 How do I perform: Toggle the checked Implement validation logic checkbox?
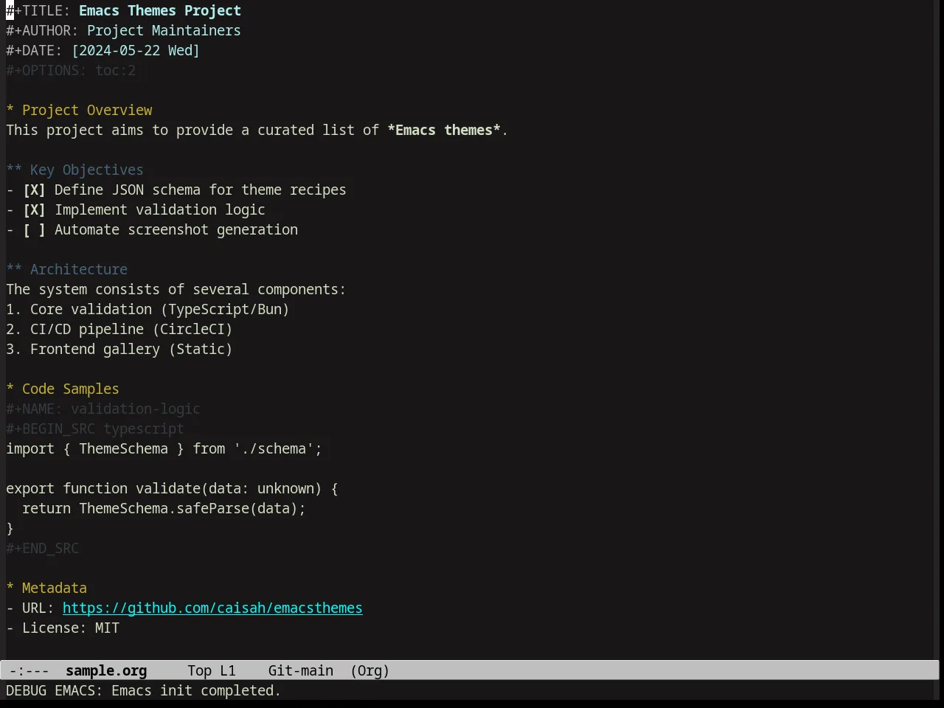(34, 210)
